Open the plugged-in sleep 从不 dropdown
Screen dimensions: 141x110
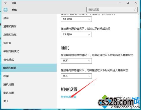tap(76, 76)
